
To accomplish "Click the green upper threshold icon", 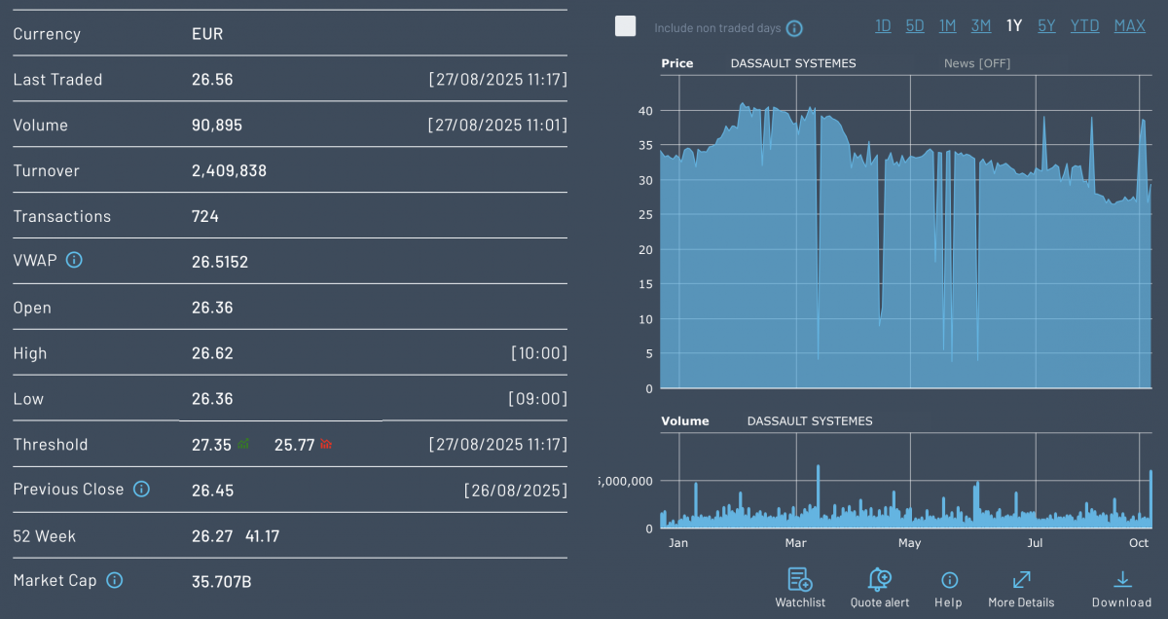I will [243, 444].
